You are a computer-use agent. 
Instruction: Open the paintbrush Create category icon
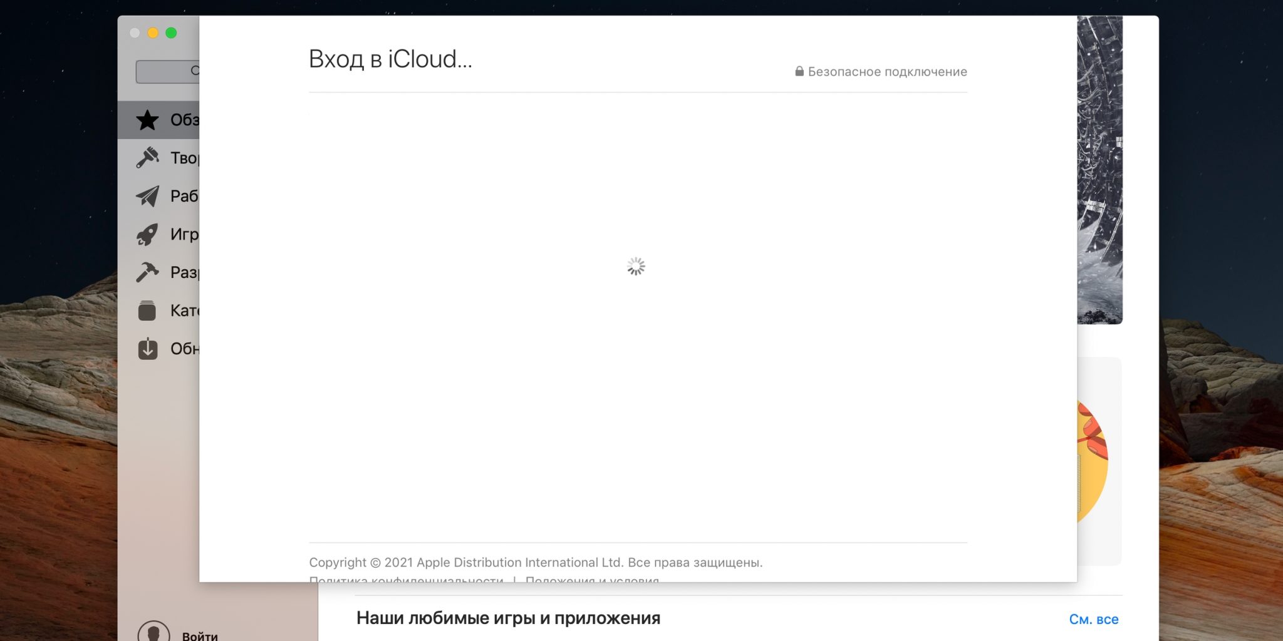point(147,158)
